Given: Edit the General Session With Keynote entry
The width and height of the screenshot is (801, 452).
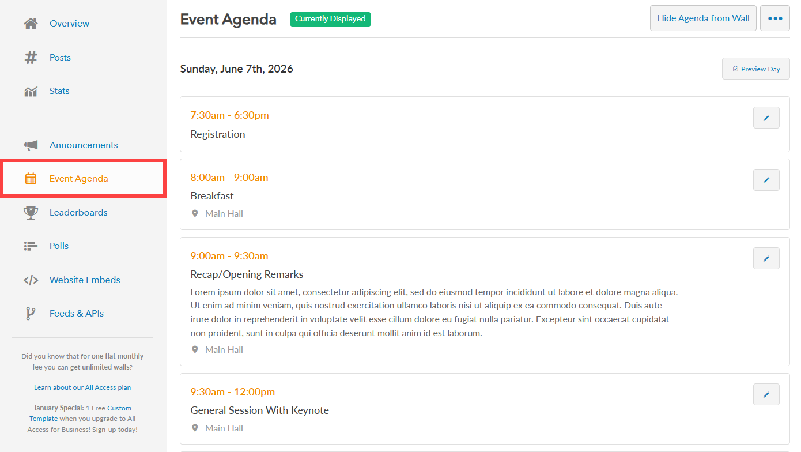Looking at the screenshot, I should point(766,394).
